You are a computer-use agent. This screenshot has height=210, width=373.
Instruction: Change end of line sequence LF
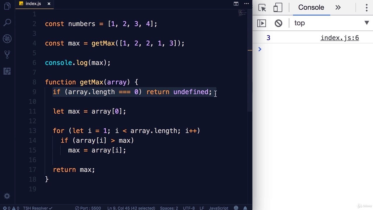click(202, 208)
